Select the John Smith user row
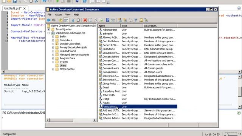The image size is (242, 136). [138, 95]
